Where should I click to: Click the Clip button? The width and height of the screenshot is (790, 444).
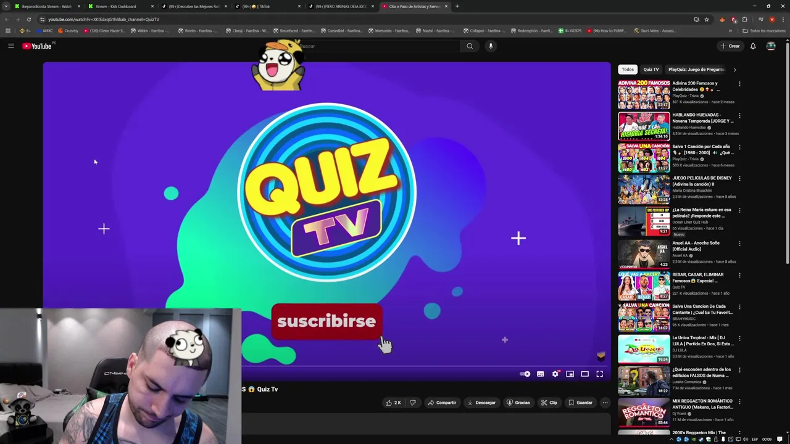[549, 403]
